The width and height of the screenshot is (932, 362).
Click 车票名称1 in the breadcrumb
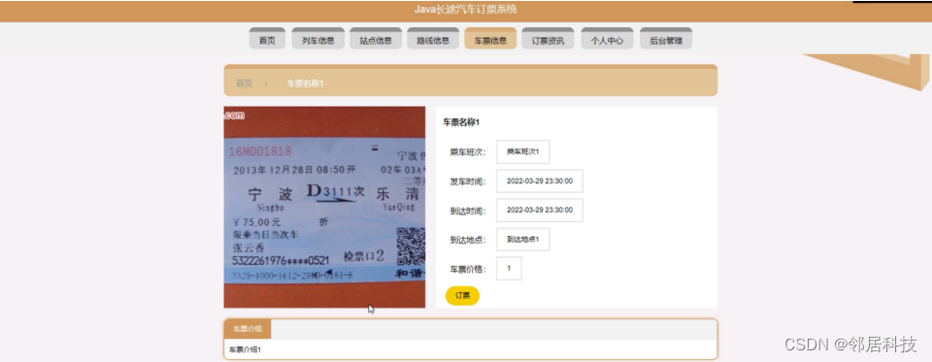click(x=305, y=83)
